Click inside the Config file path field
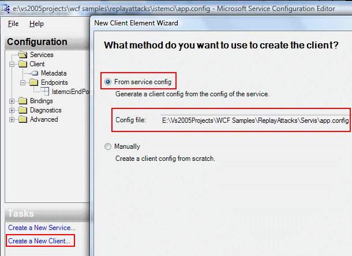352x256 pixels. click(x=254, y=120)
